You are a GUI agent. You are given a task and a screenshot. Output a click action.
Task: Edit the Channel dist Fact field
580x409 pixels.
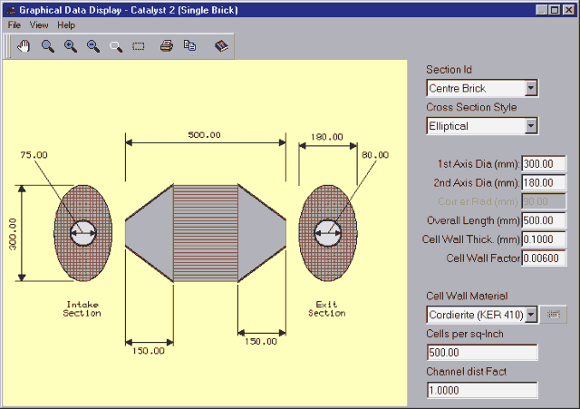coord(482,390)
